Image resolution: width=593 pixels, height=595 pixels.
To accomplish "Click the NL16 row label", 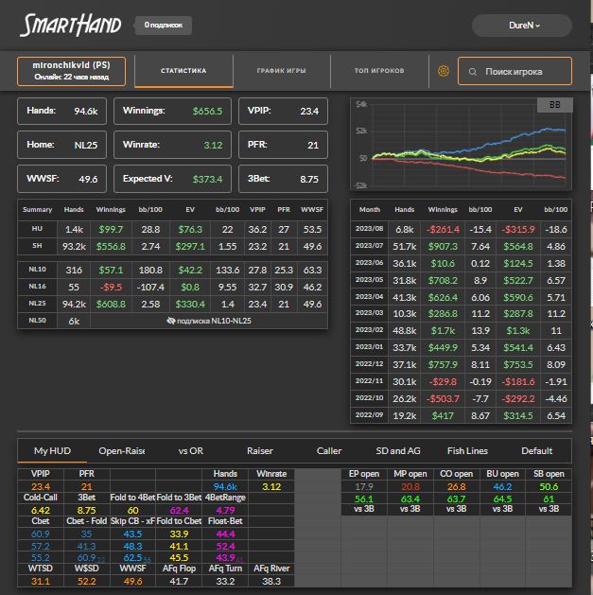I will [x=37, y=287].
